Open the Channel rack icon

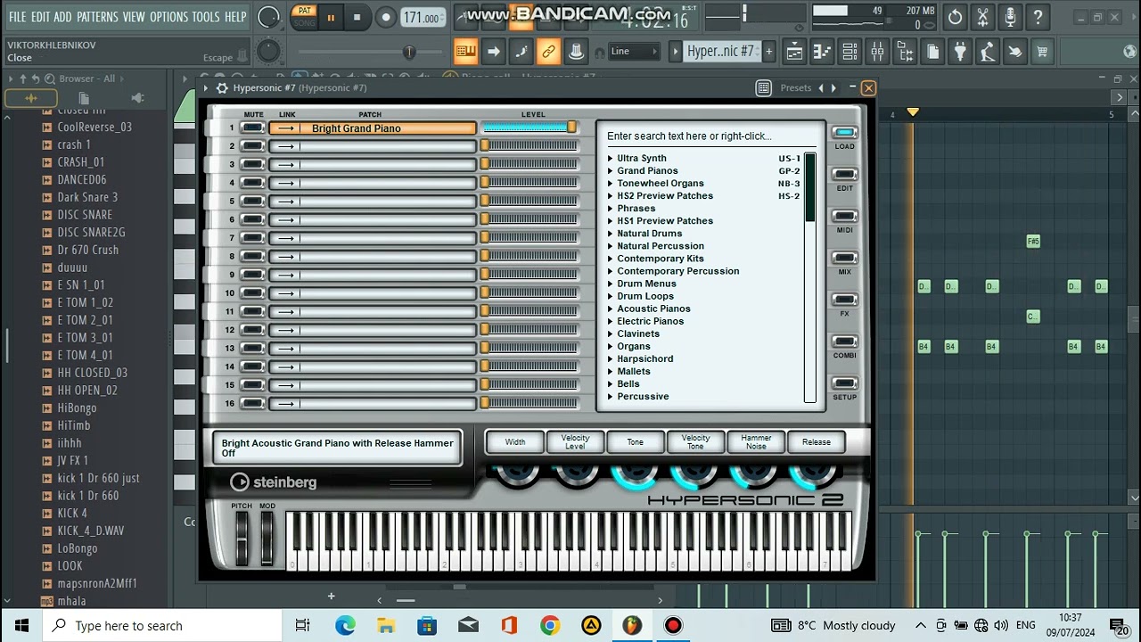point(850,53)
